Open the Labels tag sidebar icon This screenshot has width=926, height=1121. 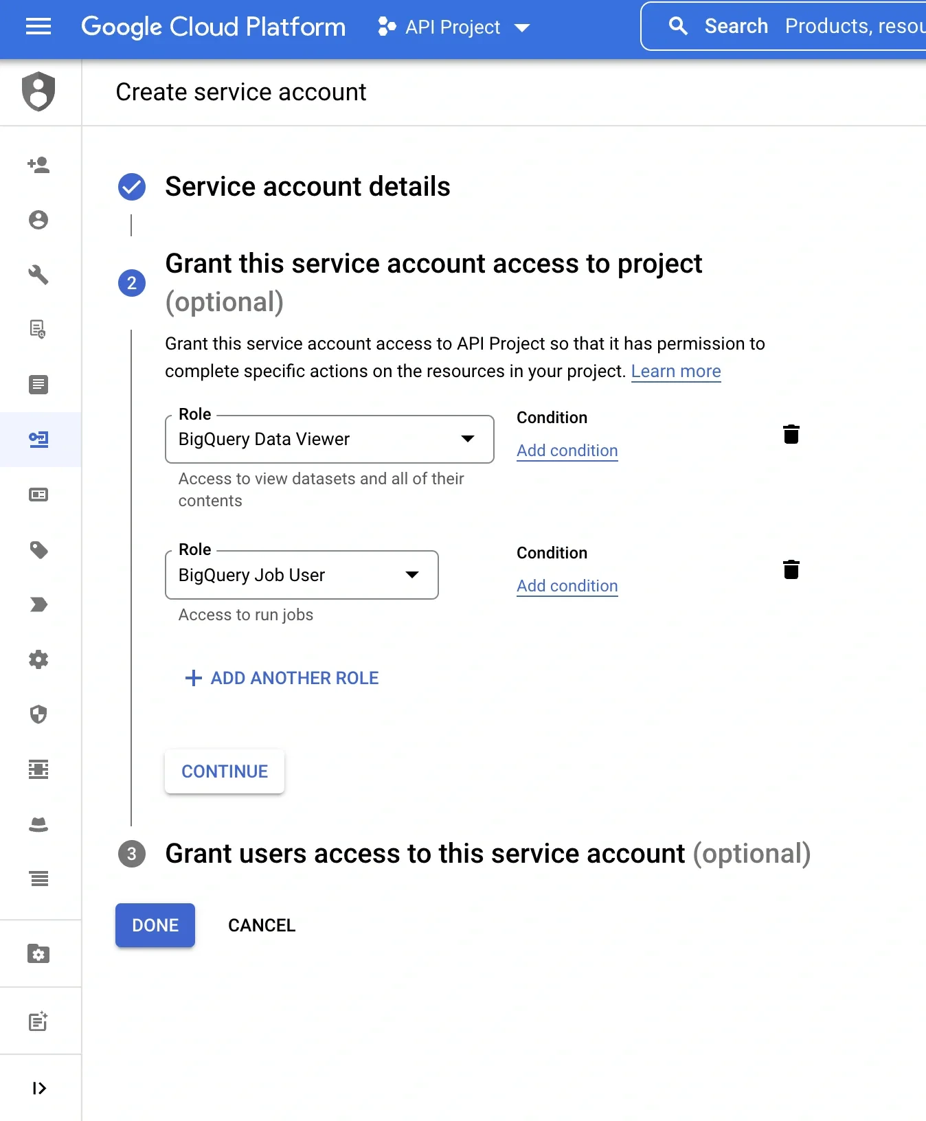pyautogui.click(x=38, y=550)
